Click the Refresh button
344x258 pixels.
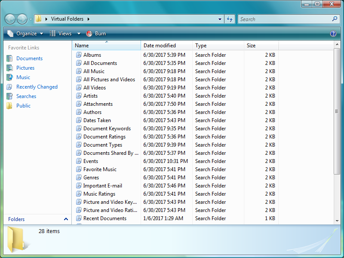pyautogui.click(x=230, y=19)
